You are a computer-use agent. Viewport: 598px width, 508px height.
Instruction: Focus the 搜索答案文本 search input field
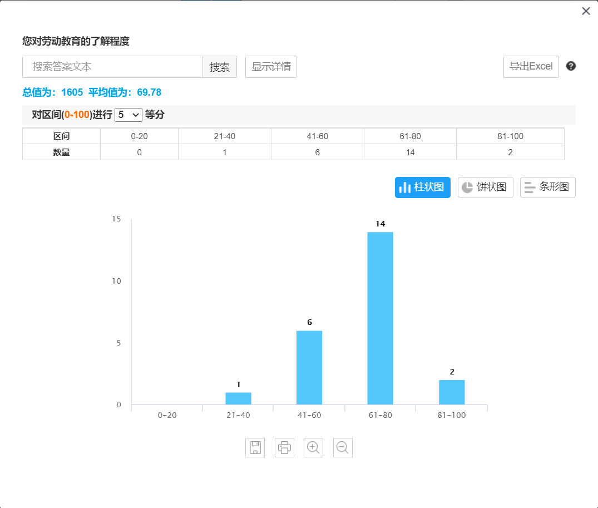(x=113, y=67)
